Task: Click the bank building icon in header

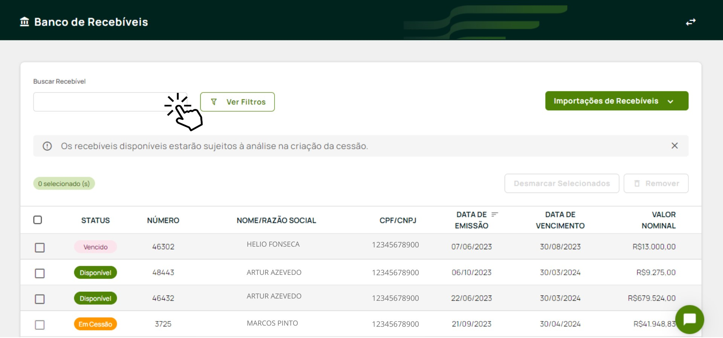Action: (x=24, y=22)
